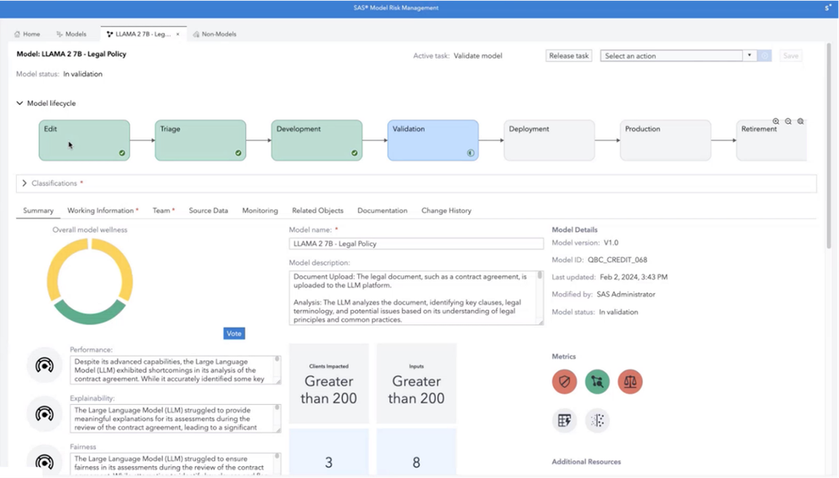This screenshot has width=839, height=478.
Task: Click the blue Vote button
Action: tap(234, 334)
